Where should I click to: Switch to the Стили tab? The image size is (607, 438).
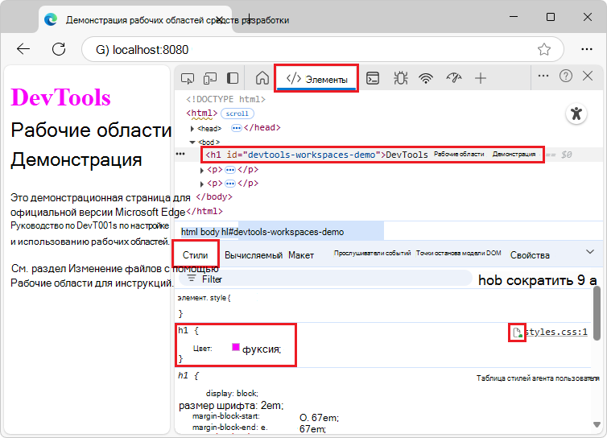pyautogui.click(x=196, y=254)
